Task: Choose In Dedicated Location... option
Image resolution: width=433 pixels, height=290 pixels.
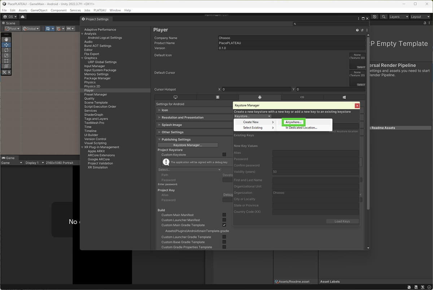Action: click(x=301, y=128)
